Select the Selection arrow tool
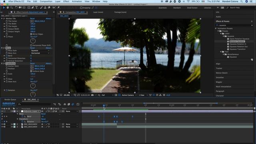Screen dimensions: 256x144 click(x=4, y=8)
